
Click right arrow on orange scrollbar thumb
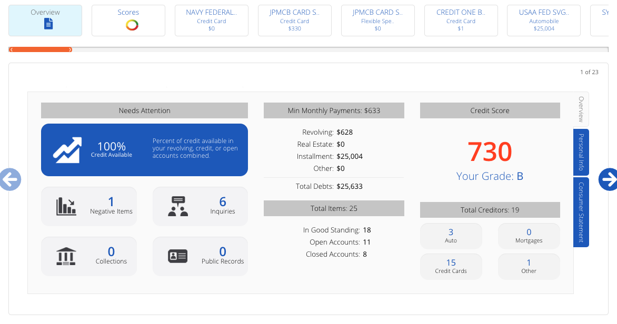point(70,49)
